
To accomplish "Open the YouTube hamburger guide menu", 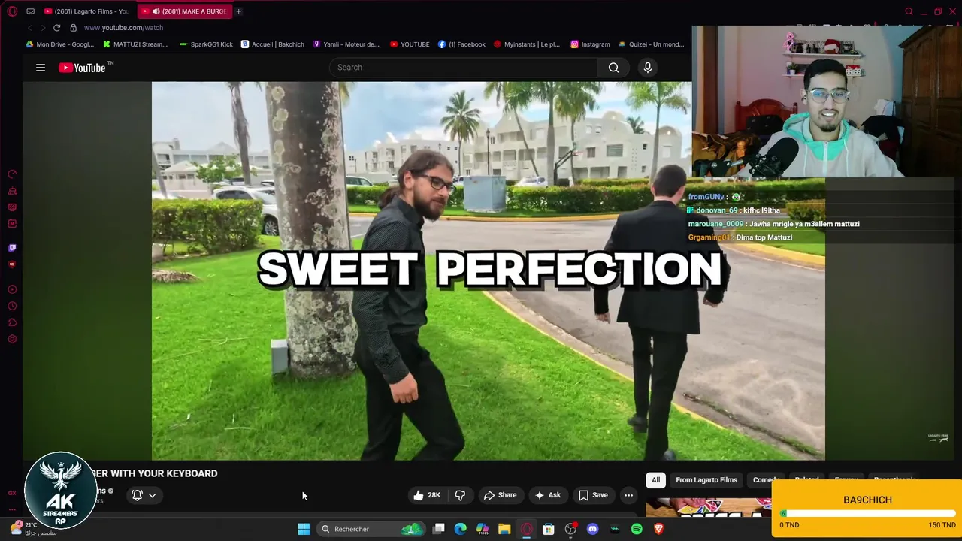I will [41, 68].
